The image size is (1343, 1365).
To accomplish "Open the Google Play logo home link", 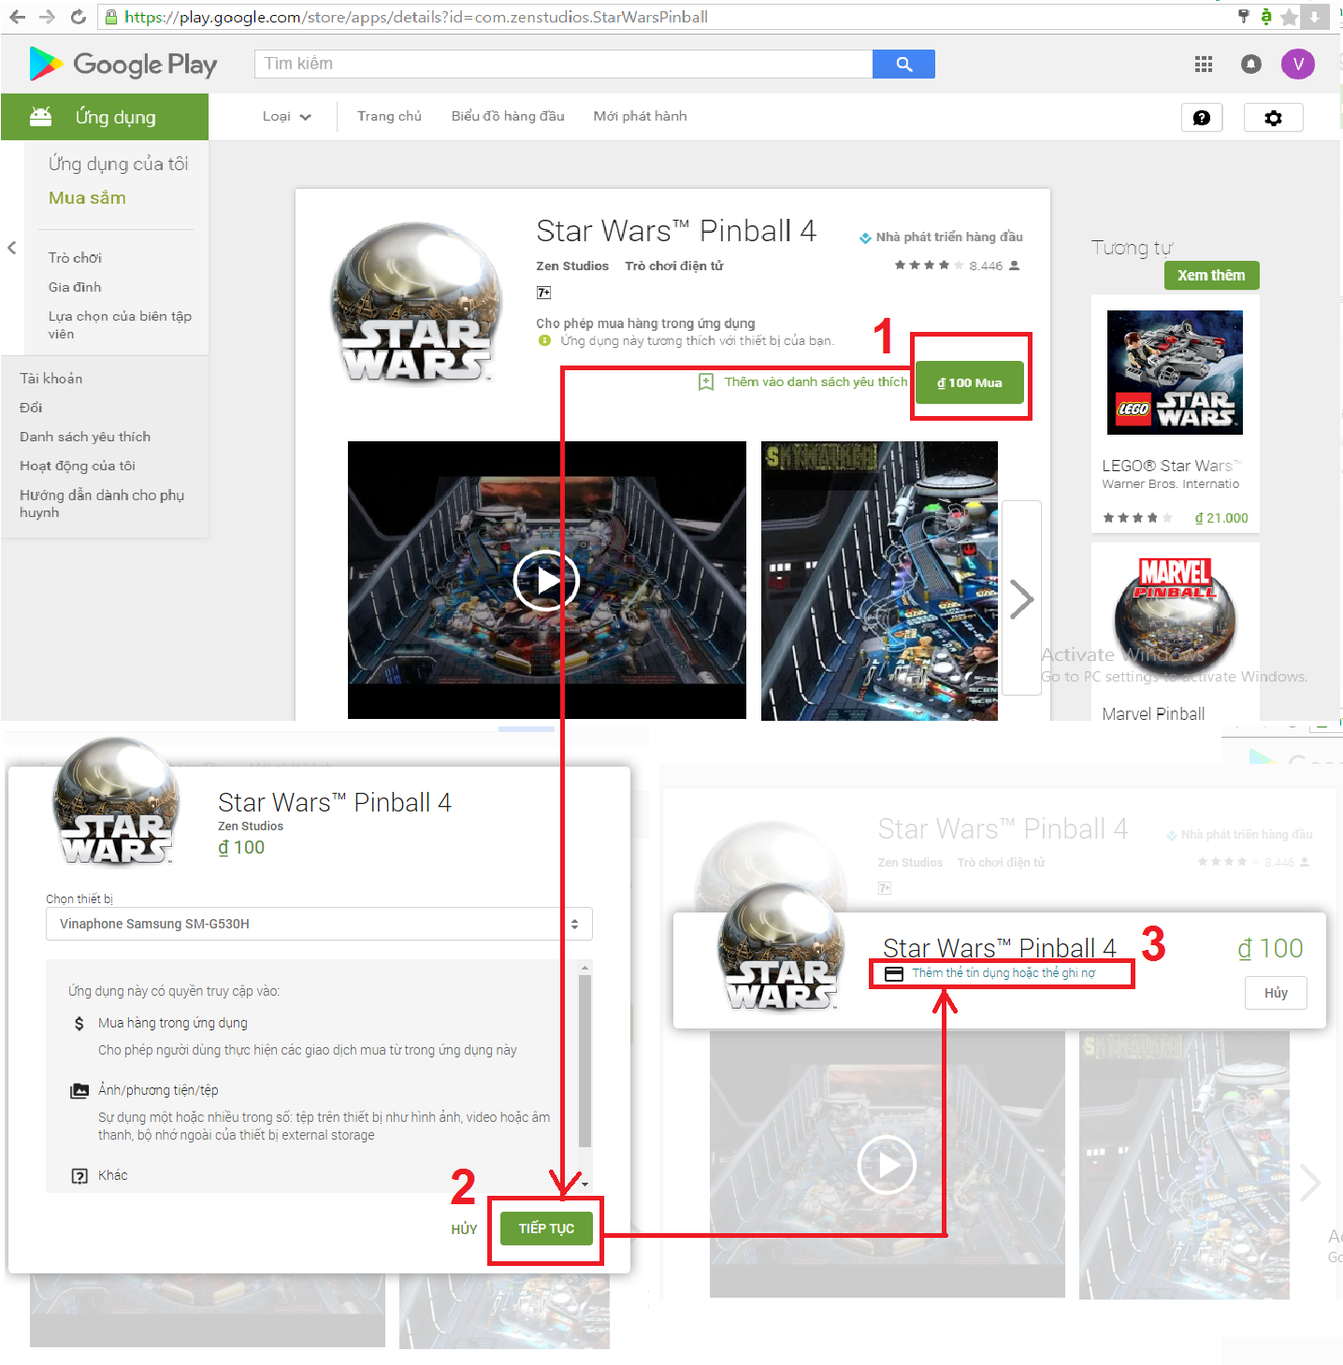I will click(123, 64).
